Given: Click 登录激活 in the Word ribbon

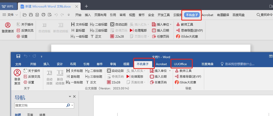Looking at the screenshot, I should (17, 77).
